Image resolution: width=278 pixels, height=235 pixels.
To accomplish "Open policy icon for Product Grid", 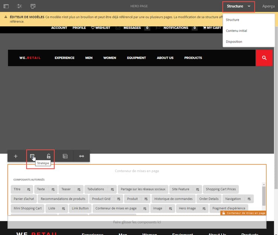I will [x=119, y=199].
